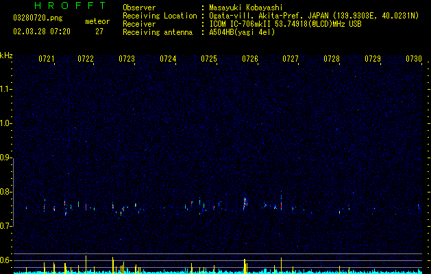431x274 pixels.
Task: Click the HROFFT title text
Action: click(70, 5)
